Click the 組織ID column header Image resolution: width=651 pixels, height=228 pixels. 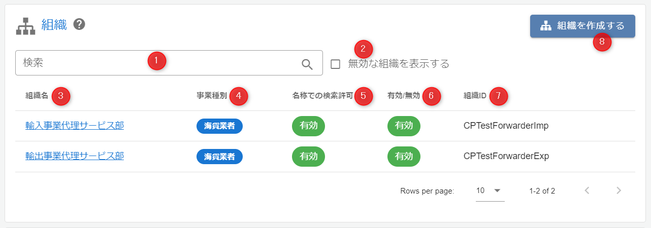click(475, 96)
